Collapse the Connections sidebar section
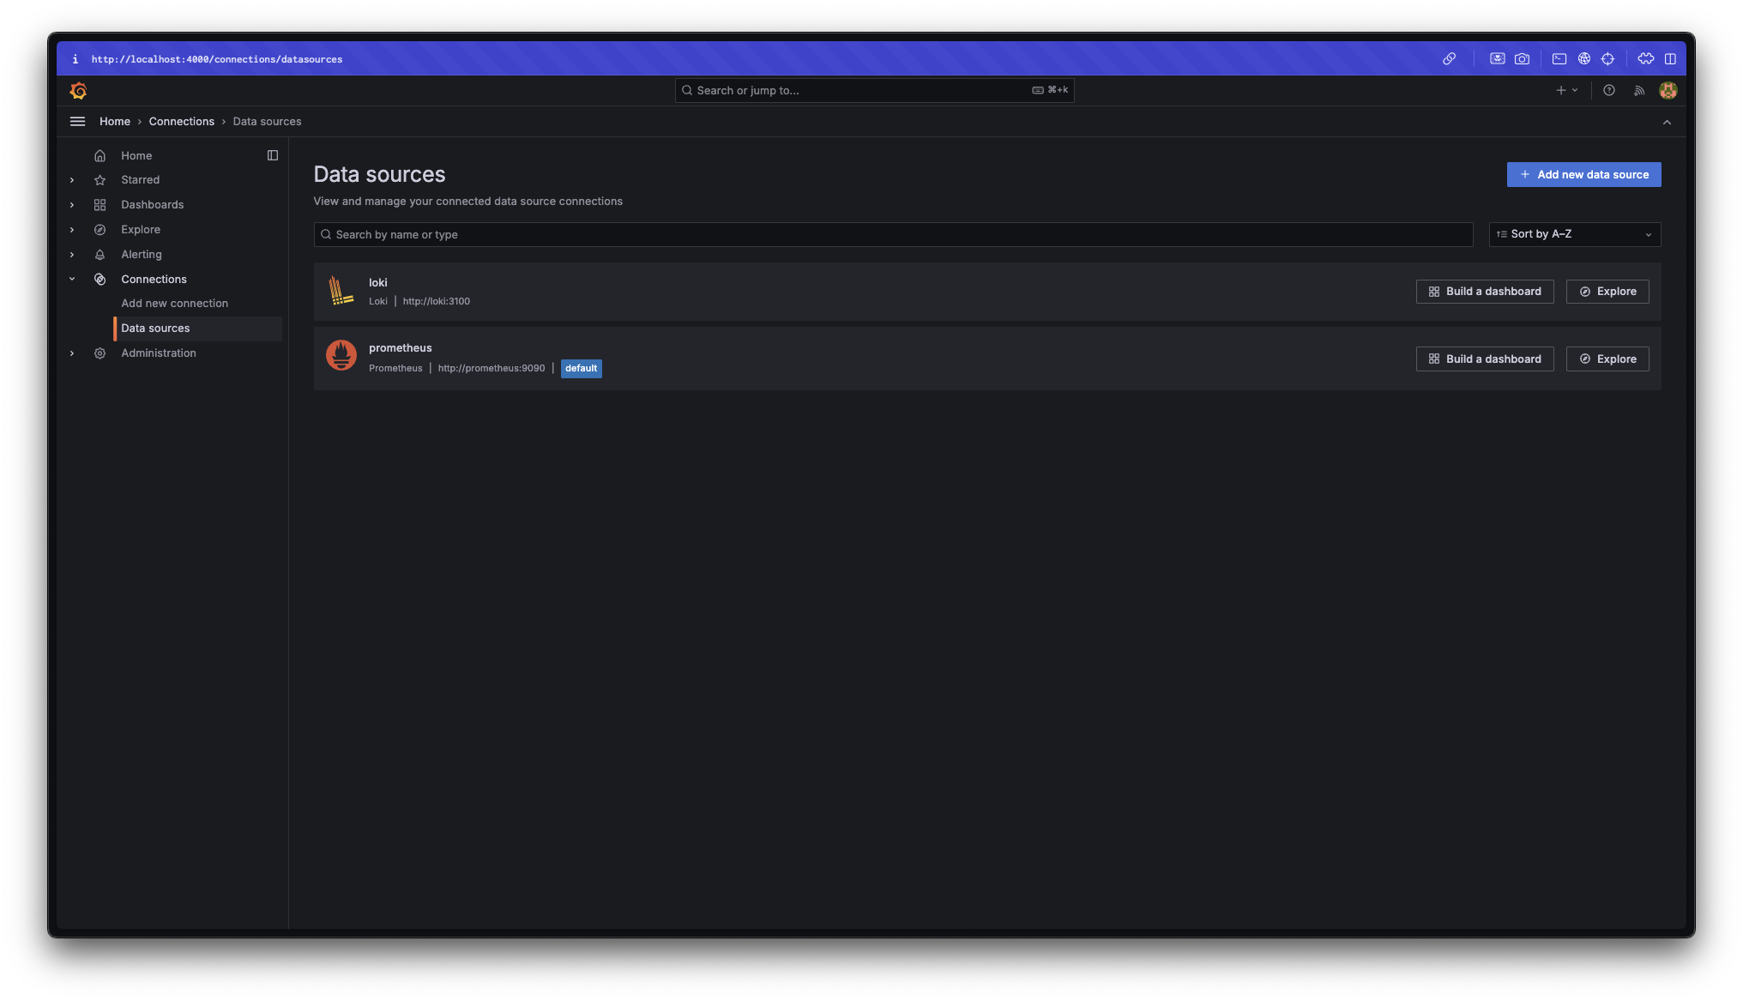 (72, 279)
